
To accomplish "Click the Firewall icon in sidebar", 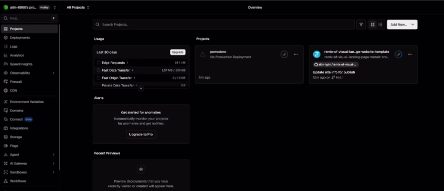I will [6, 81].
